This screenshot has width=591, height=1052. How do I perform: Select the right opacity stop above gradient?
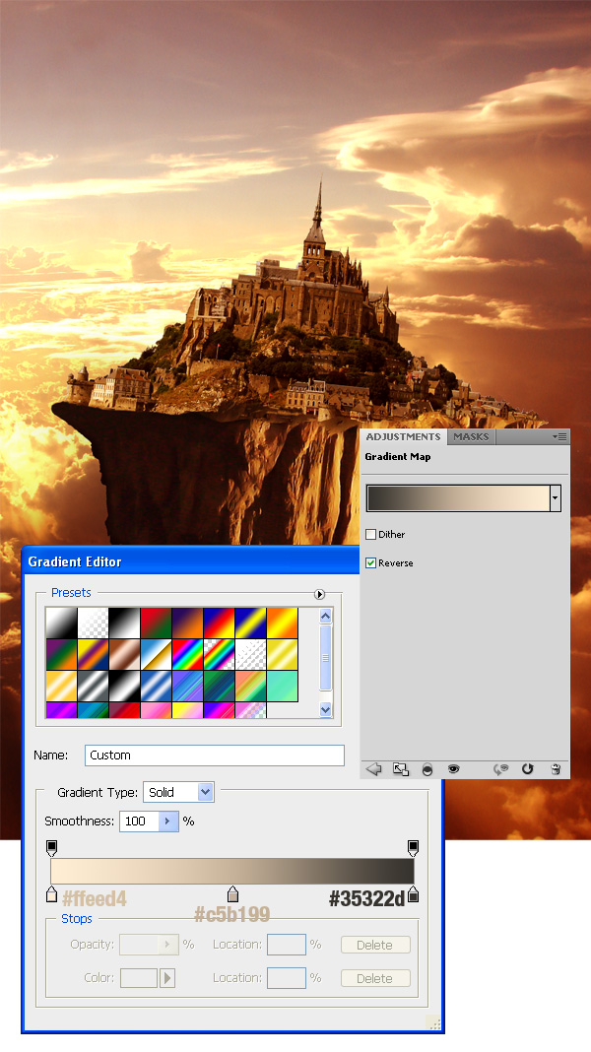(414, 848)
